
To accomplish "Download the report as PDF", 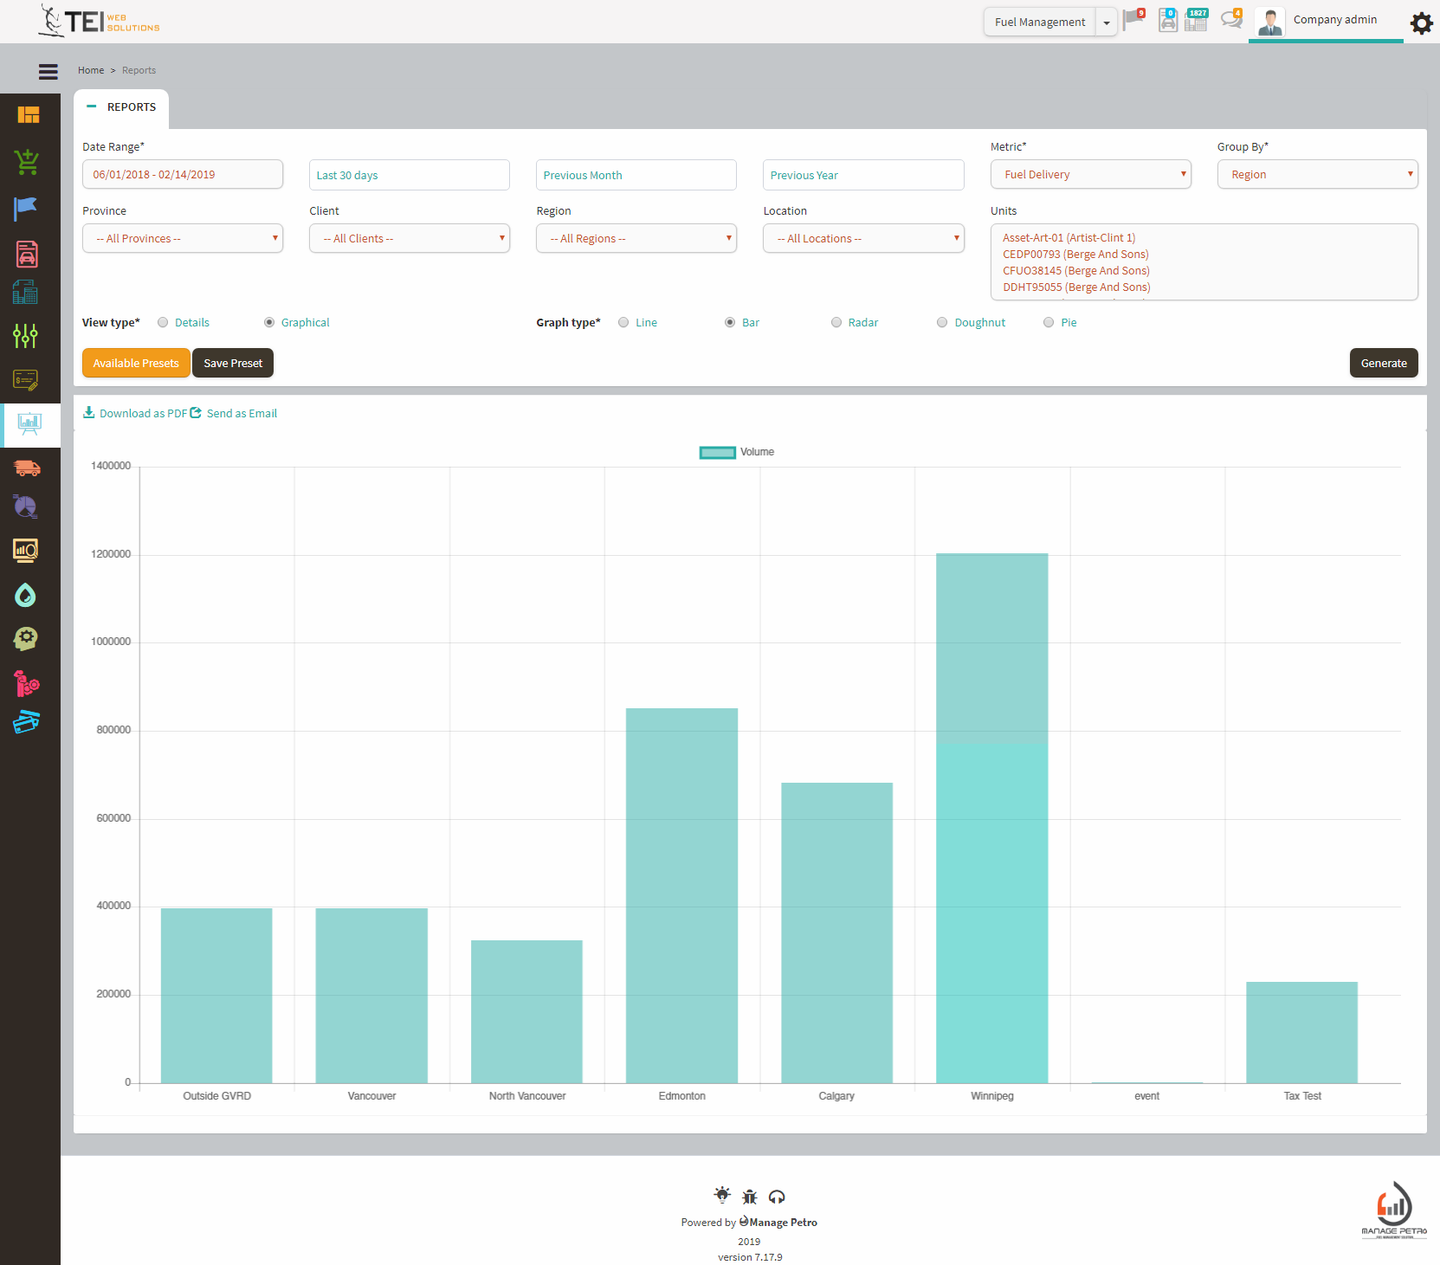I will click(x=134, y=413).
